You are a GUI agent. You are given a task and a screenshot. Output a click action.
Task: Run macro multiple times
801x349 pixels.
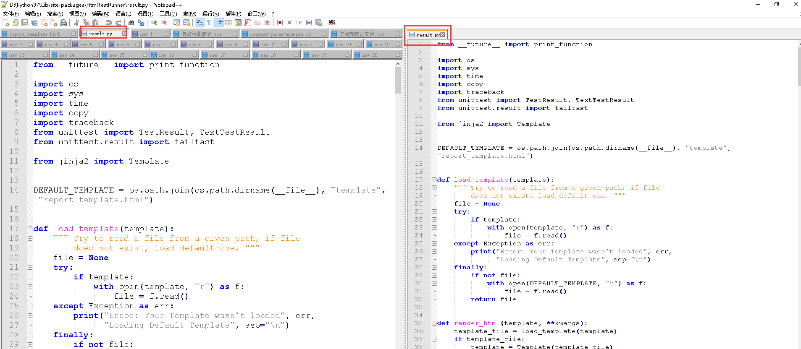click(309, 23)
